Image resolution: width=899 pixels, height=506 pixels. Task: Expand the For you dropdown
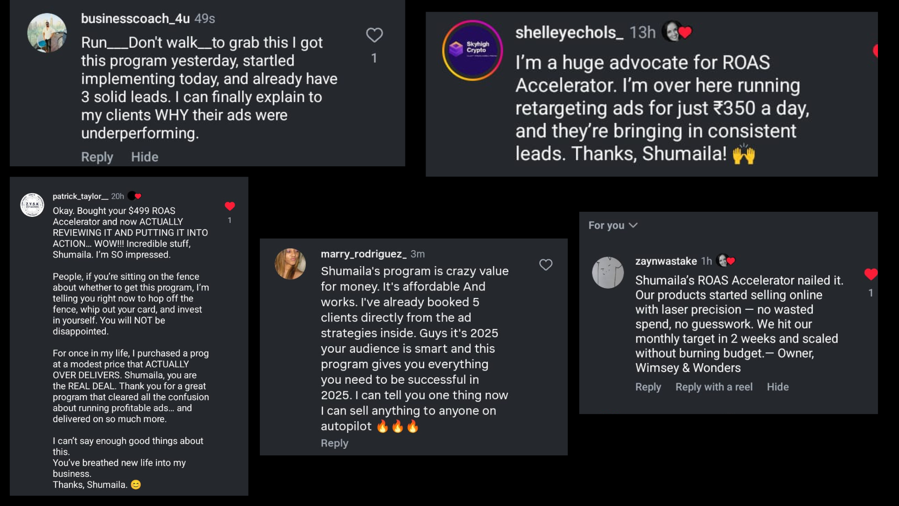pos(612,225)
